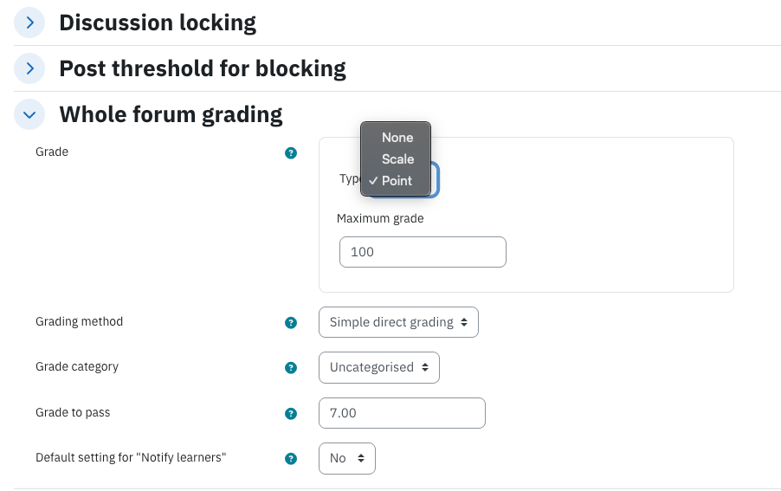Click the Post threshold for blocking heading
The height and width of the screenshot is (491, 781).
point(203,68)
